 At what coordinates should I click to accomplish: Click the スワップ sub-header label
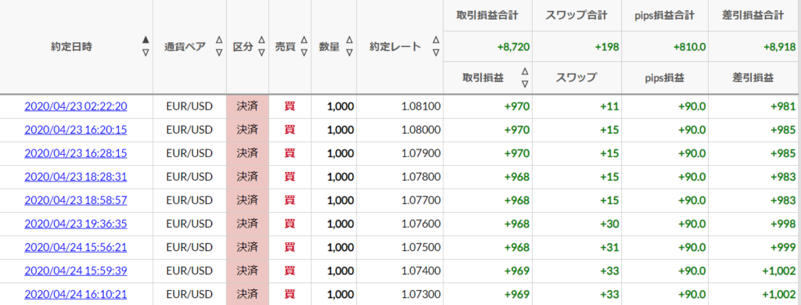(576, 78)
